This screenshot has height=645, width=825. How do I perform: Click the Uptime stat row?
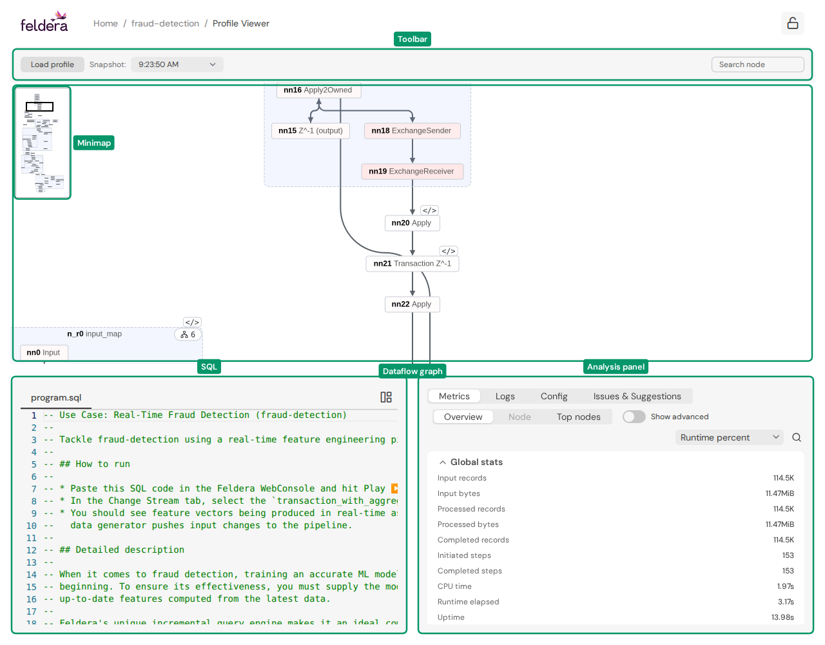pos(616,617)
